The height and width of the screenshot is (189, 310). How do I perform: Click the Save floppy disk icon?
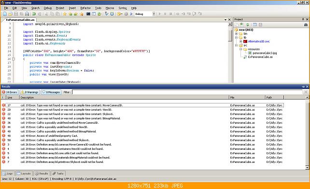click(x=16, y=14)
